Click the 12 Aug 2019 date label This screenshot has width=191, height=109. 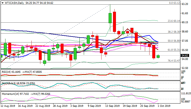tap(8, 106)
